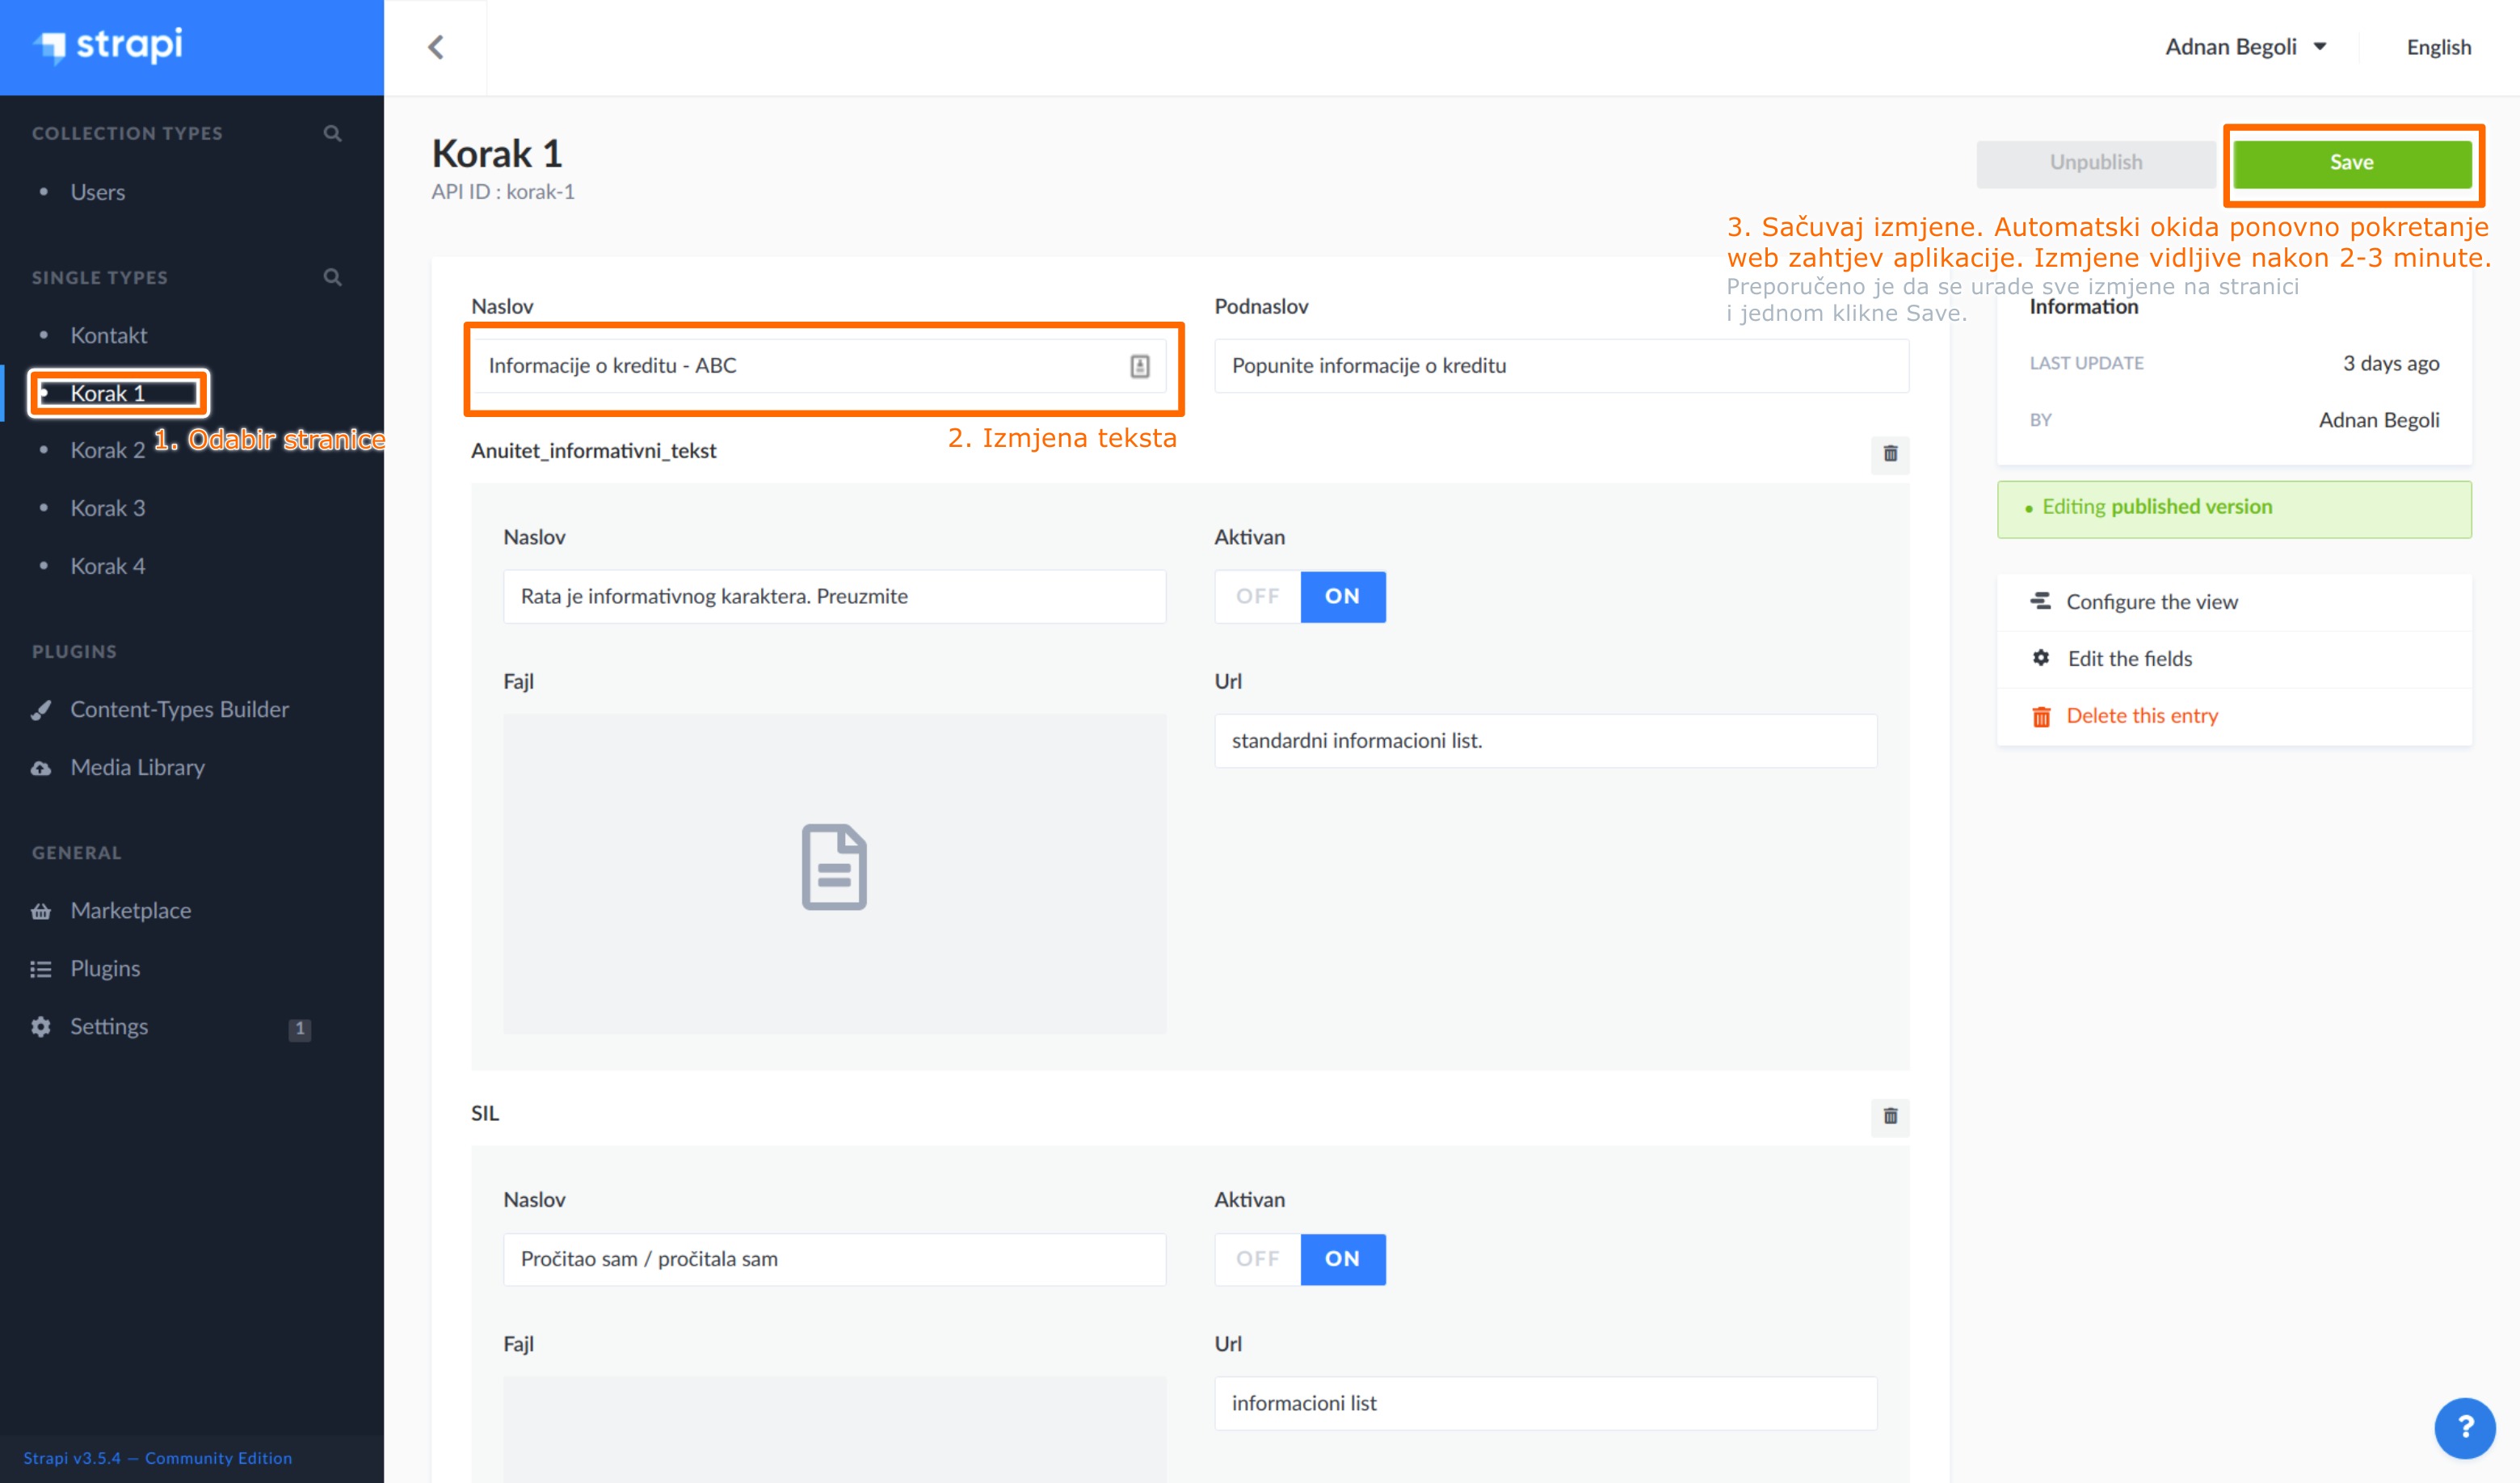Select Korak 2 in Single Types
The width and height of the screenshot is (2520, 1483).
point(107,450)
